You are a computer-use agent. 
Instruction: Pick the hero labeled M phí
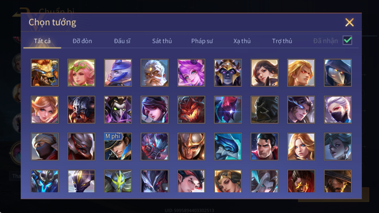pos(118,147)
